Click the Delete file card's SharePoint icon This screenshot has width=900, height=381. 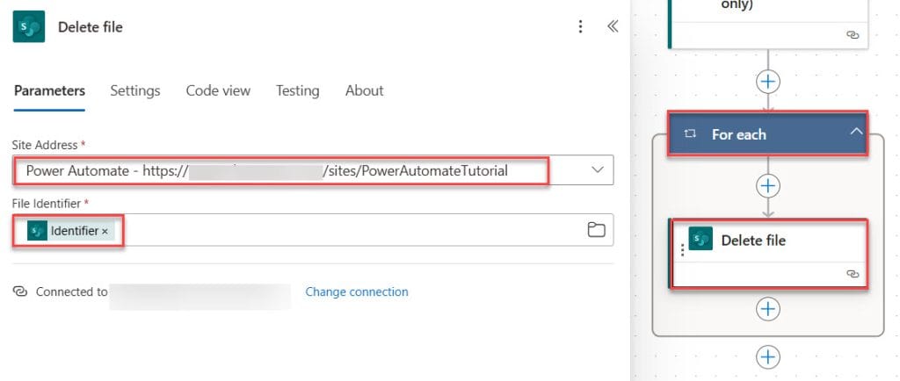pos(700,238)
